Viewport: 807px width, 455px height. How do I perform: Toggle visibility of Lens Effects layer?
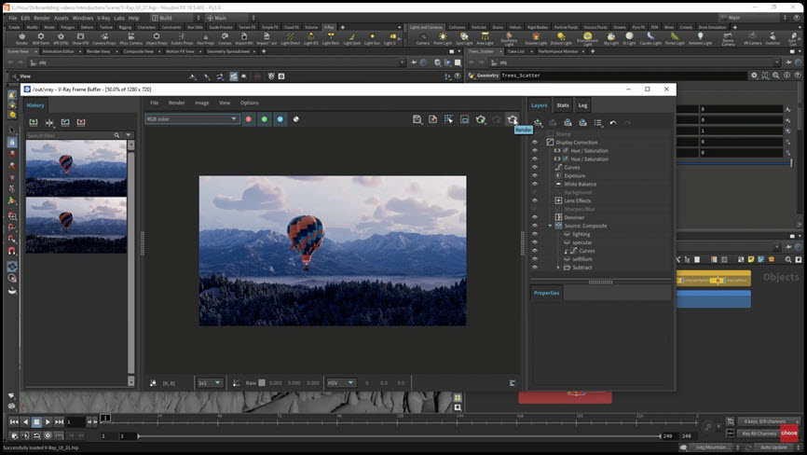click(x=534, y=200)
